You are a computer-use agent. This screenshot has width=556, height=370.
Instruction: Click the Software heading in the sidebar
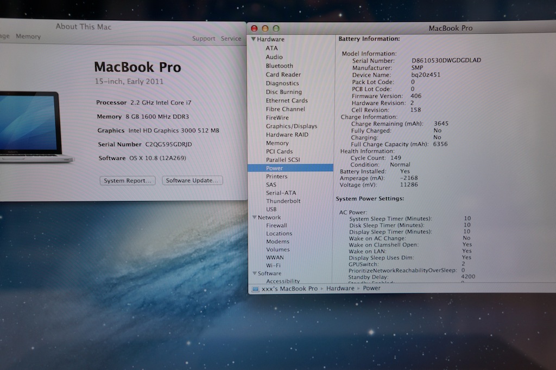[x=269, y=273]
